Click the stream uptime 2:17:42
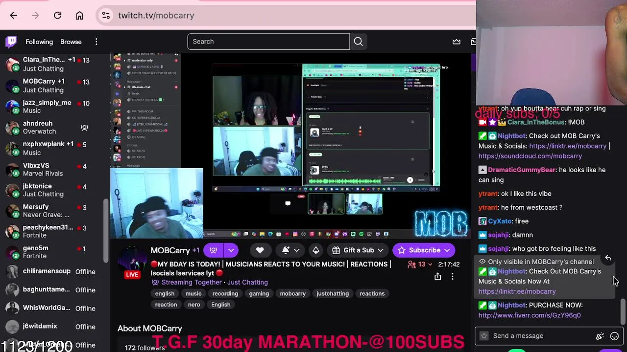Viewport: 627px width, 352px height. [x=449, y=264]
